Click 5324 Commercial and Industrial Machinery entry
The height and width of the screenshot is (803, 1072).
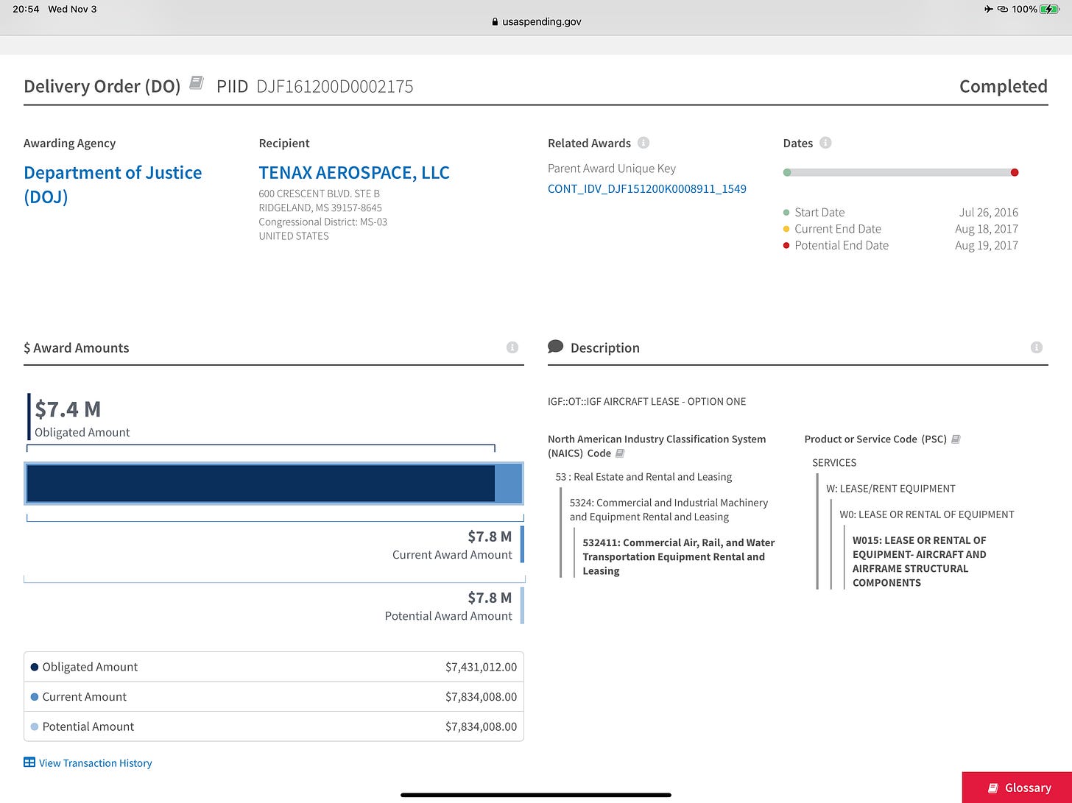tap(669, 509)
